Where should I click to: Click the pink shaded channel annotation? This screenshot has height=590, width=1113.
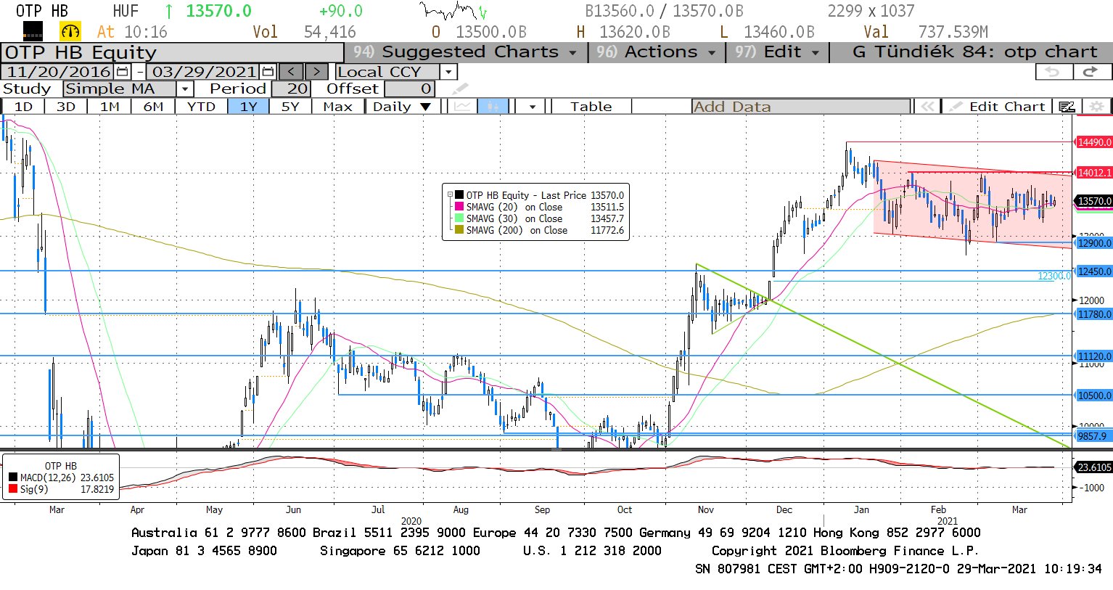pos(972,205)
